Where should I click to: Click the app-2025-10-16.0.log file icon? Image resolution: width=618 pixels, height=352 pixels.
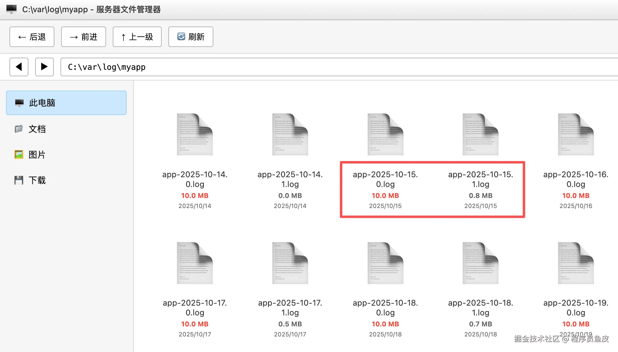point(576,134)
